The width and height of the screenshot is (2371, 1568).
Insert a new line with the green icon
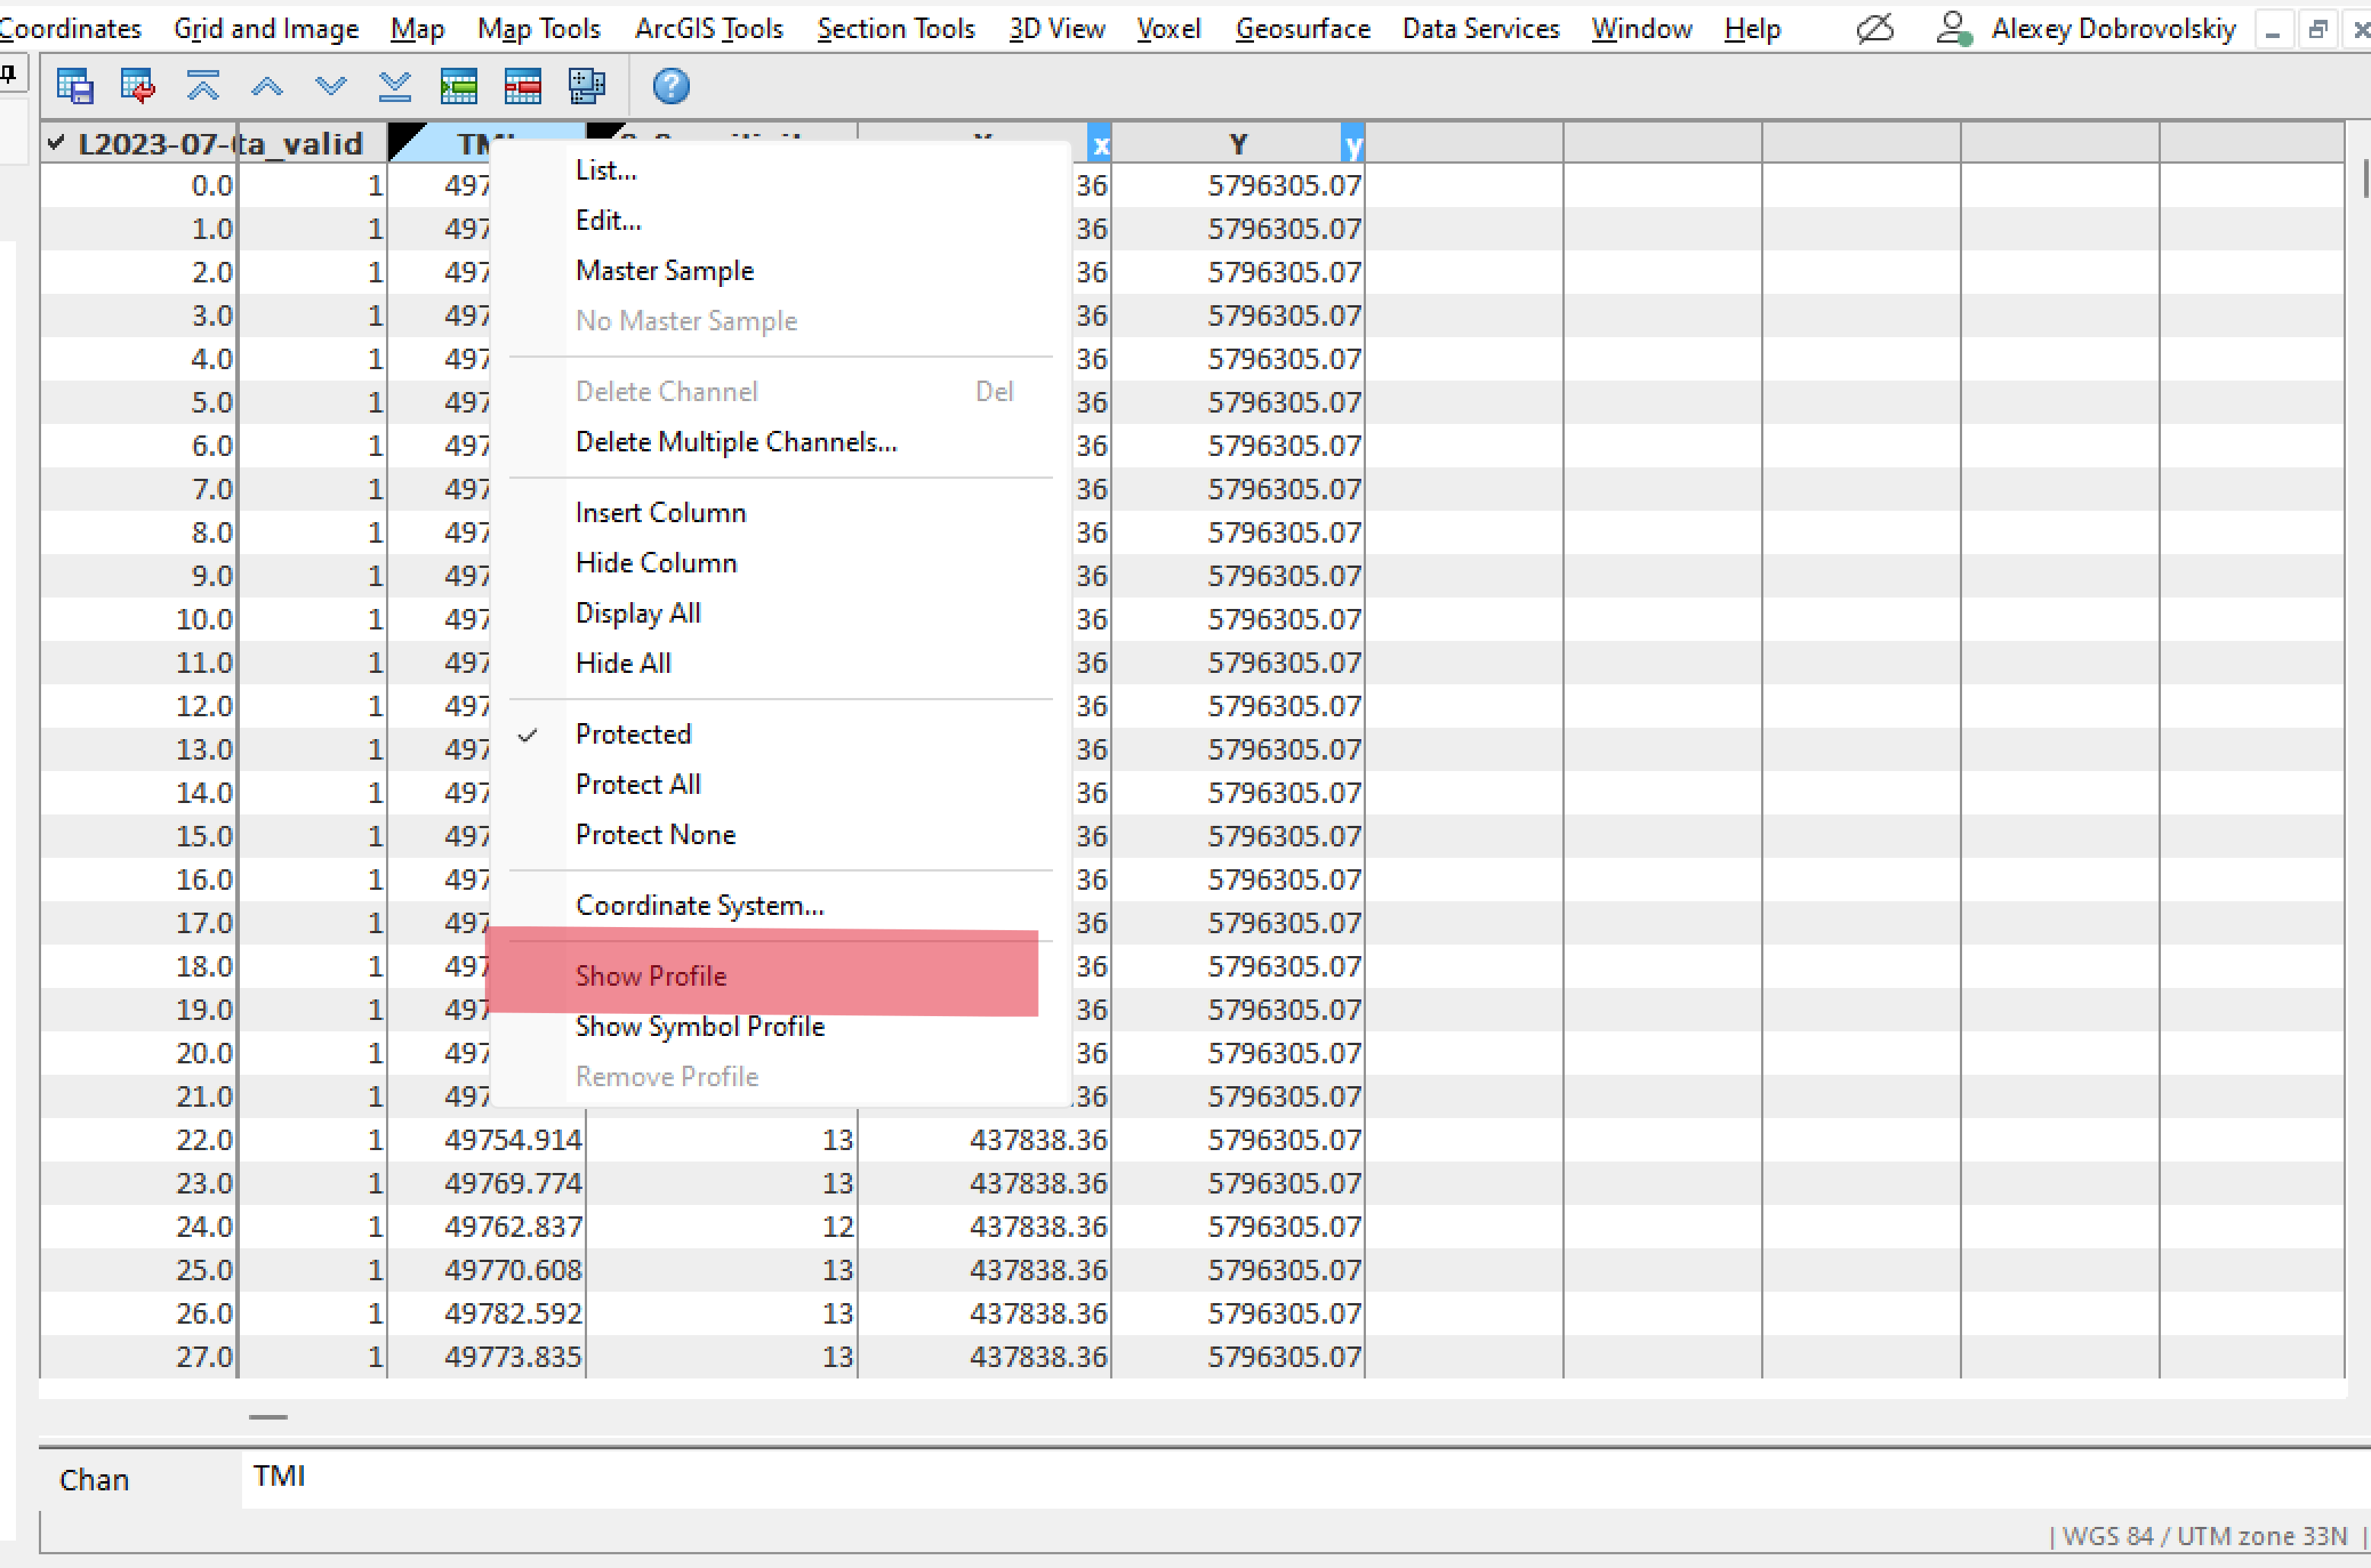(x=459, y=86)
